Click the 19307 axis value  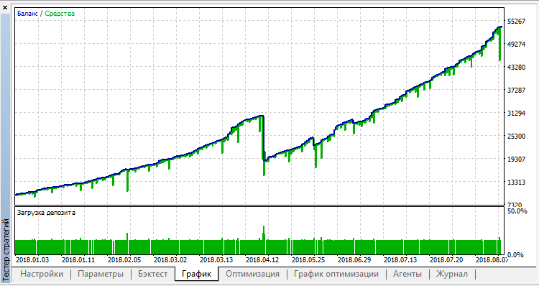(x=516, y=159)
